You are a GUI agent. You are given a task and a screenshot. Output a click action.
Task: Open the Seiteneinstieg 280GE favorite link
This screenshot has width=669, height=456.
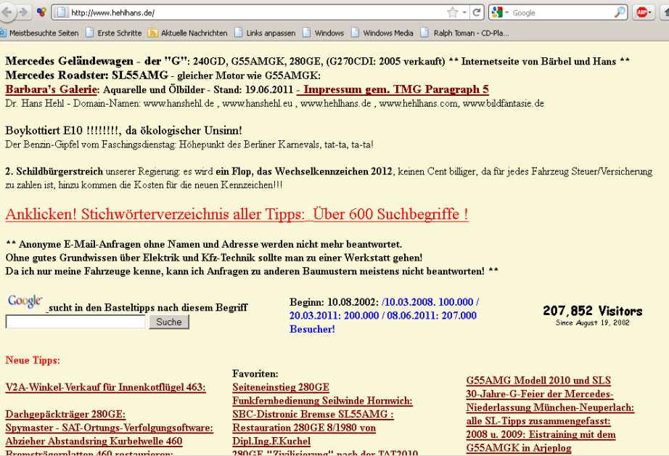click(x=281, y=387)
